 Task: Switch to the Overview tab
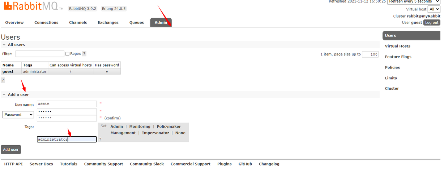(x=14, y=22)
